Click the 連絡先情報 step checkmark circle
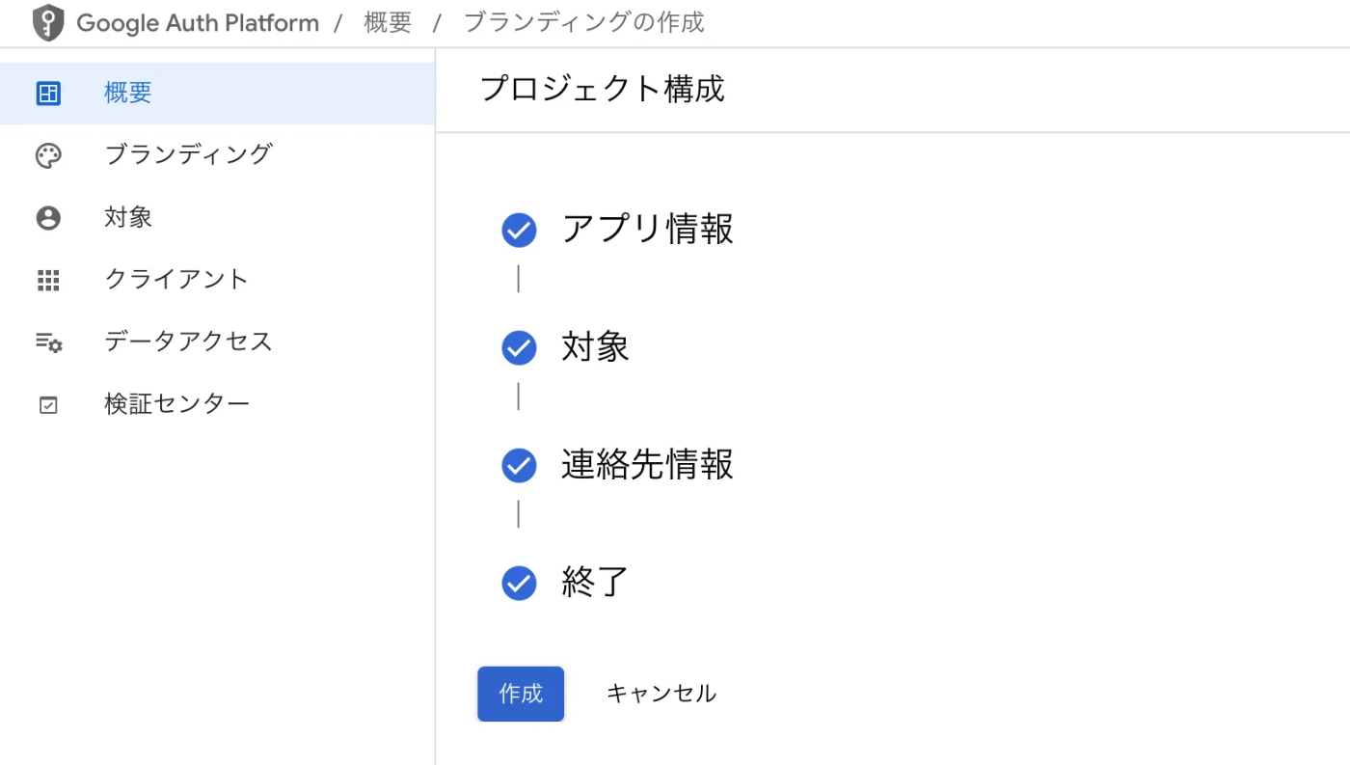1350x765 pixels. pyautogui.click(x=519, y=466)
